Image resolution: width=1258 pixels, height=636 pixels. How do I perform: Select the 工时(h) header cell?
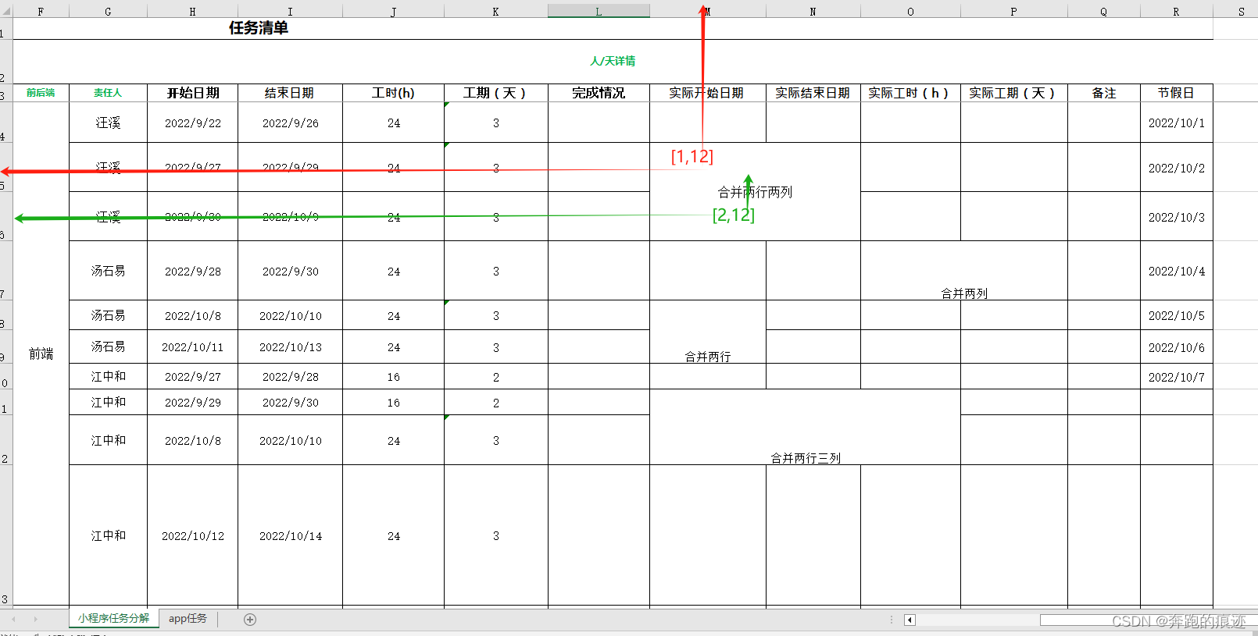tap(393, 93)
